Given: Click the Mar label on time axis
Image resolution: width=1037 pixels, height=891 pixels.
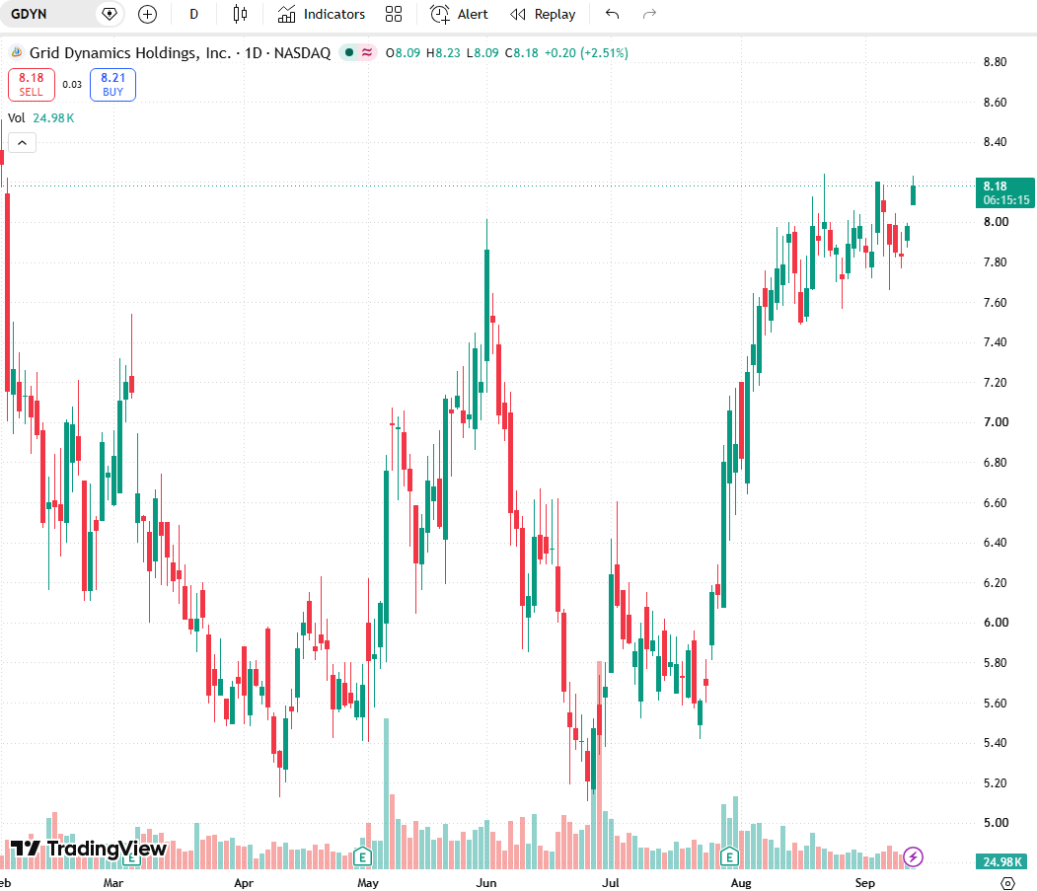Looking at the screenshot, I should [x=113, y=883].
